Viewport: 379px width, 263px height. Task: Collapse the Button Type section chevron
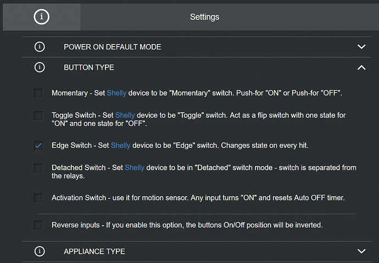pyautogui.click(x=361, y=68)
